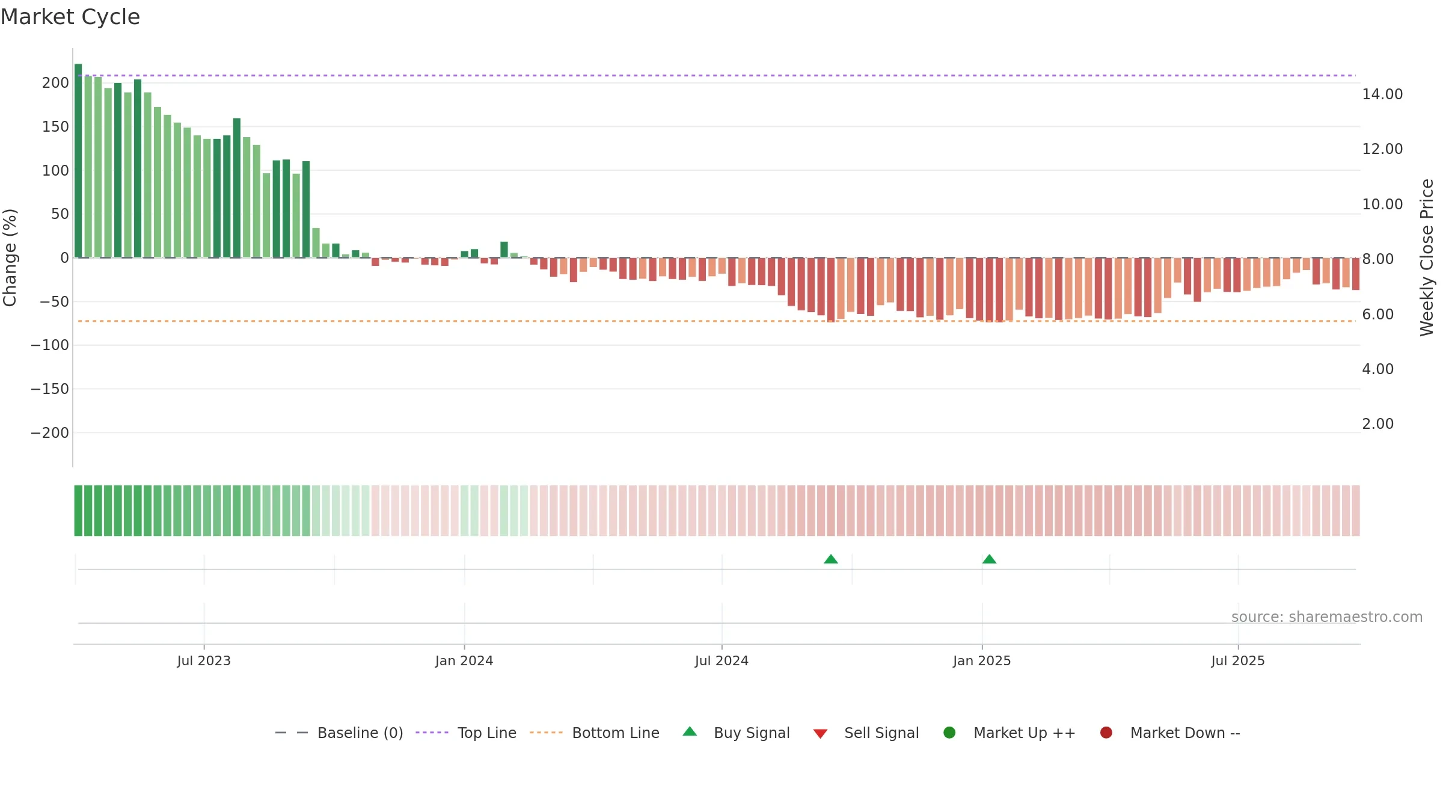Click the dark red Market Down circle icon
1443x812 pixels.
tap(1106, 733)
